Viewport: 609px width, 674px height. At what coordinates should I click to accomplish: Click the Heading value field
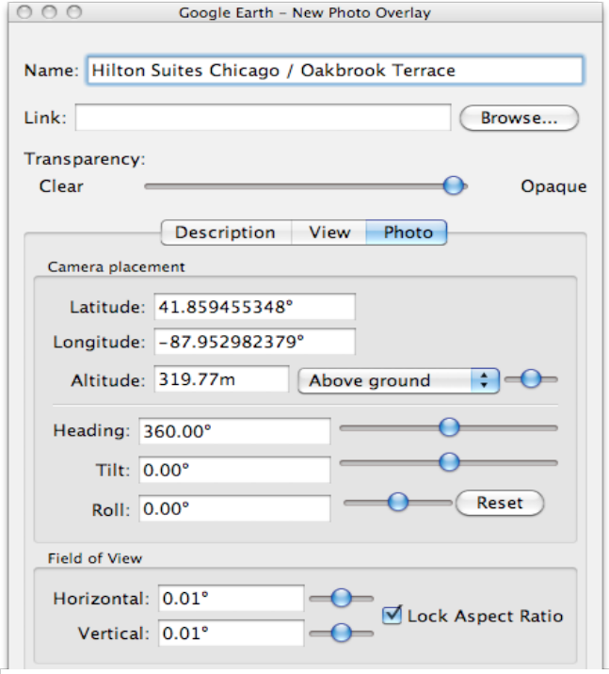[234, 431]
